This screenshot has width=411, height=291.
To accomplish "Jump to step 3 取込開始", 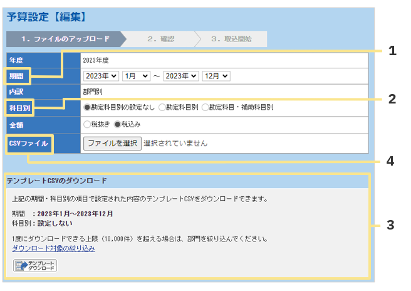I will [231, 39].
